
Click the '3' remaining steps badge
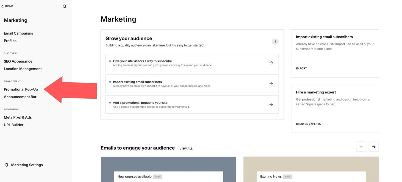[275, 41]
